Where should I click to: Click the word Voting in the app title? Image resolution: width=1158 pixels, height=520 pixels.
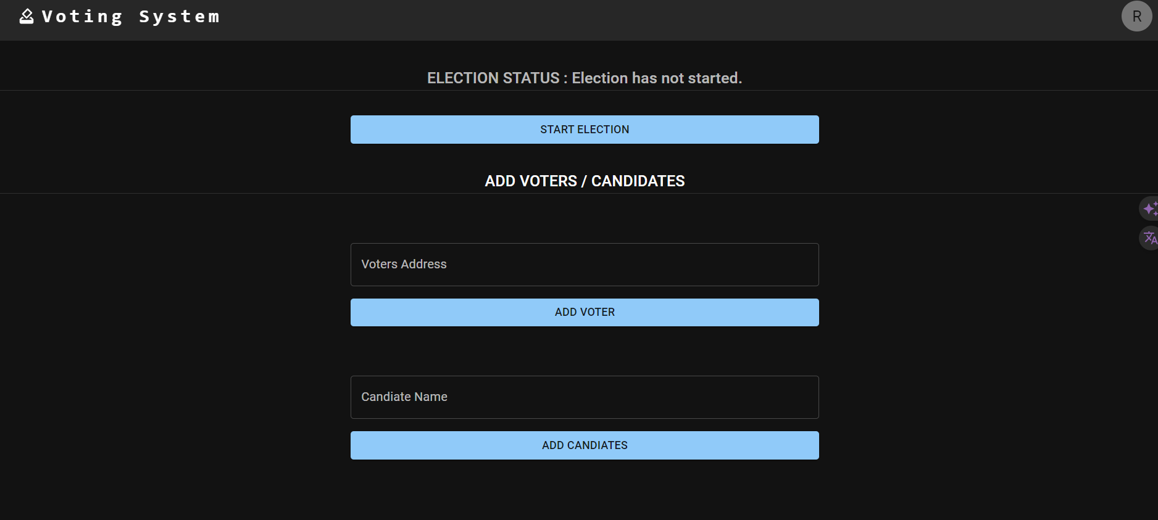(82, 17)
